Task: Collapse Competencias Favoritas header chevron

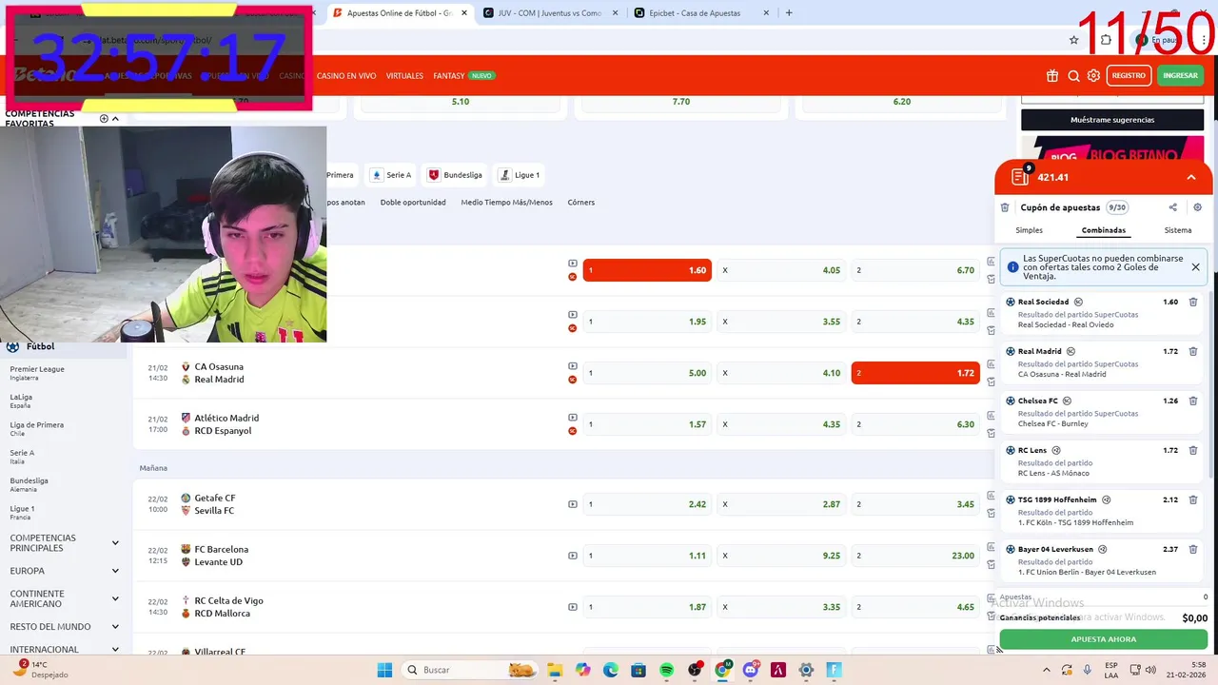Action: pos(115,119)
